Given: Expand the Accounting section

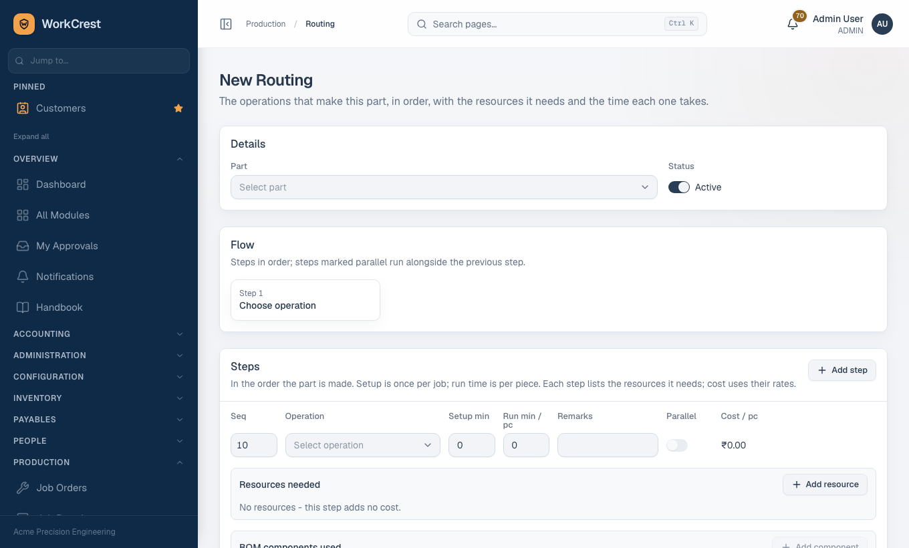Looking at the screenshot, I should pyautogui.click(x=99, y=334).
